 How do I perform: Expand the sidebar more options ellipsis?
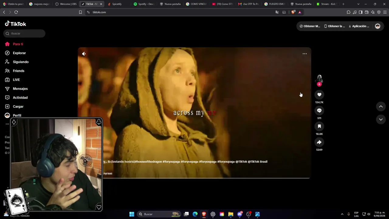pos(7,124)
